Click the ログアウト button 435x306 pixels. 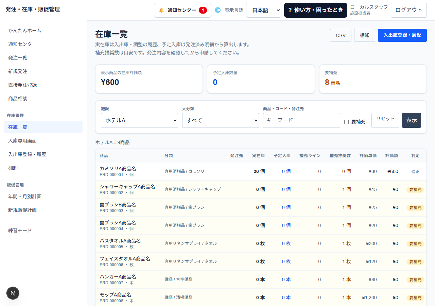point(409,10)
